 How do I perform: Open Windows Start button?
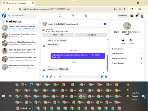4,96
